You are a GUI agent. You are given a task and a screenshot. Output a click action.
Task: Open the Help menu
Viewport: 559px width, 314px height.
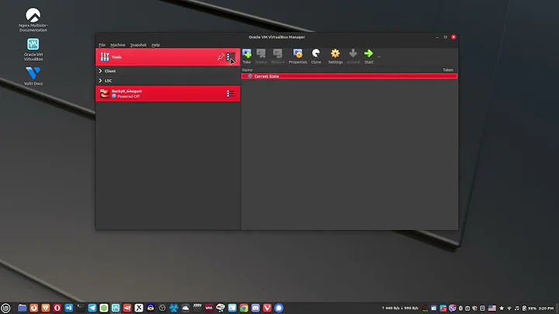pos(155,45)
